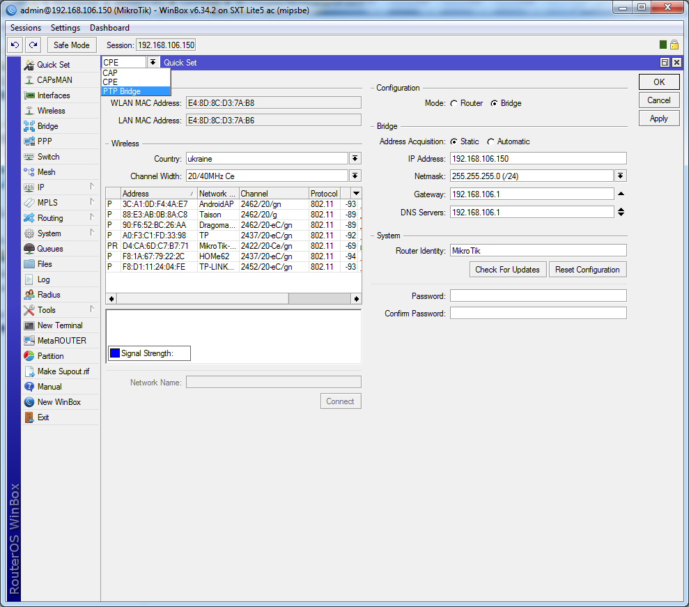Open the Queues panel
The width and height of the screenshot is (689, 607).
pos(49,249)
